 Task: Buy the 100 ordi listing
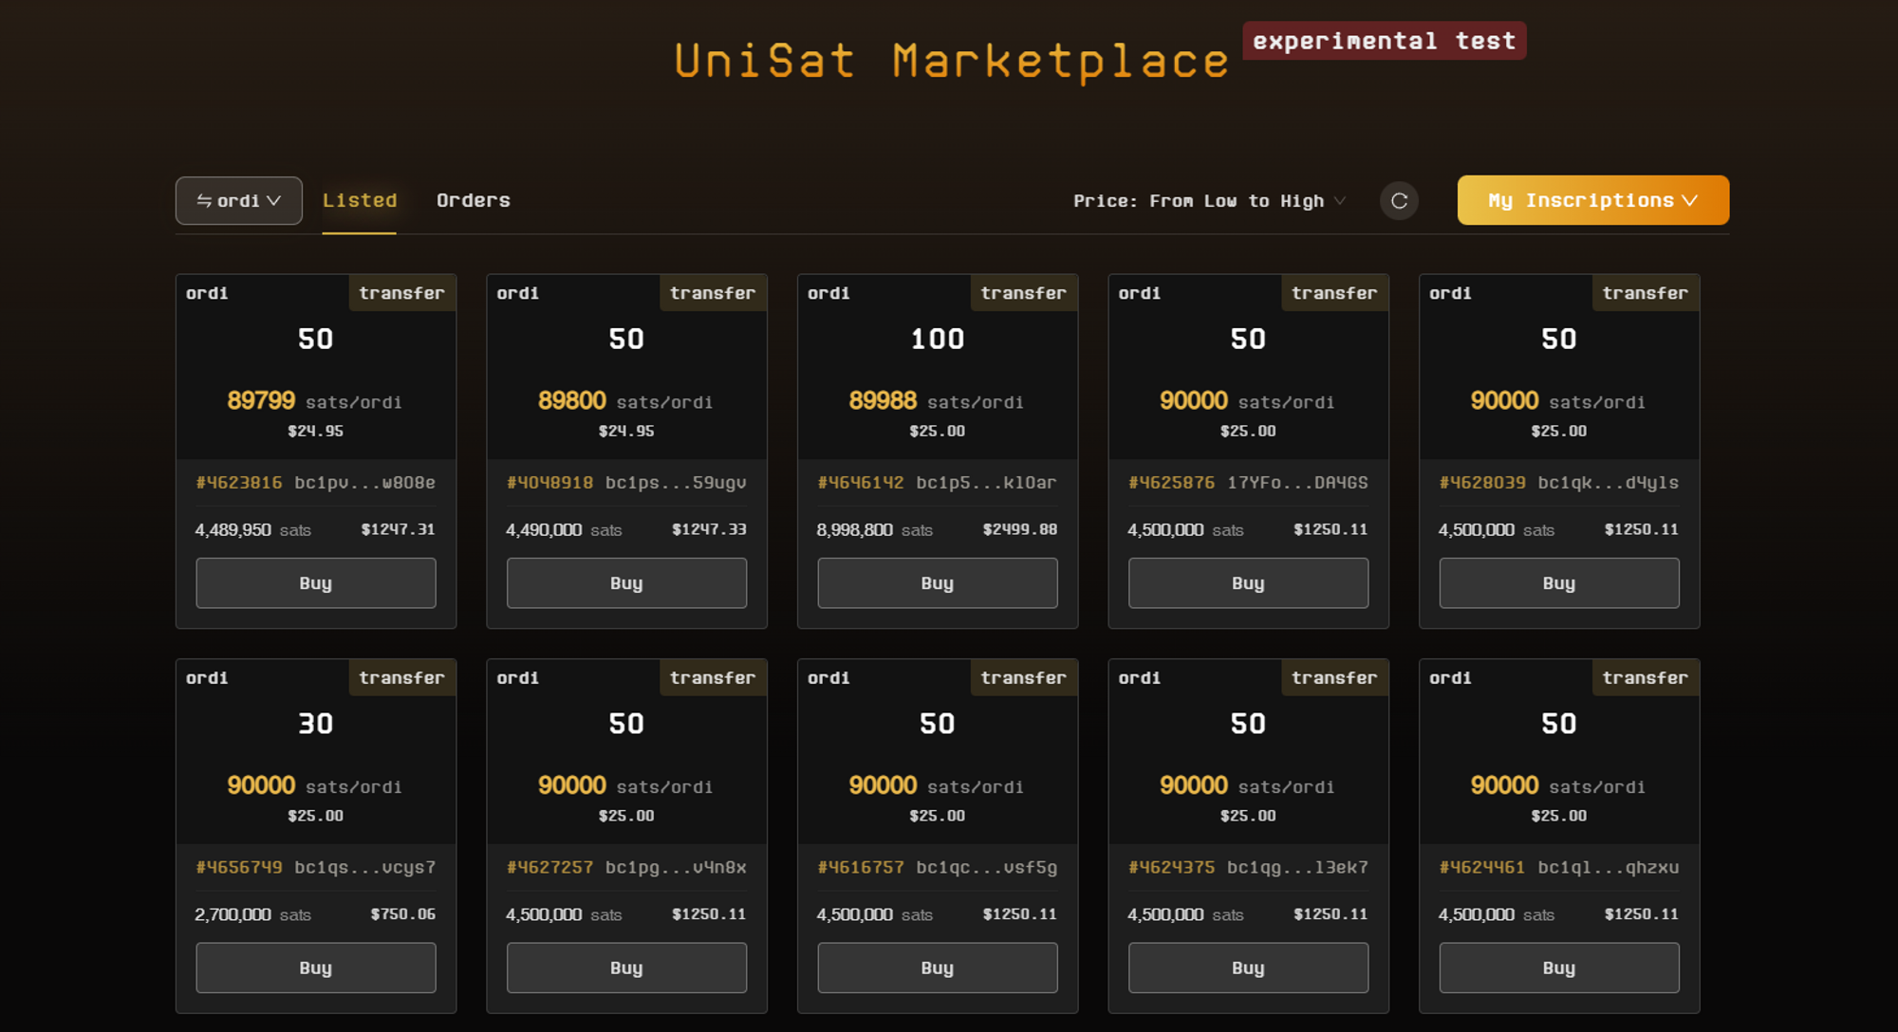pyautogui.click(x=937, y=582)
